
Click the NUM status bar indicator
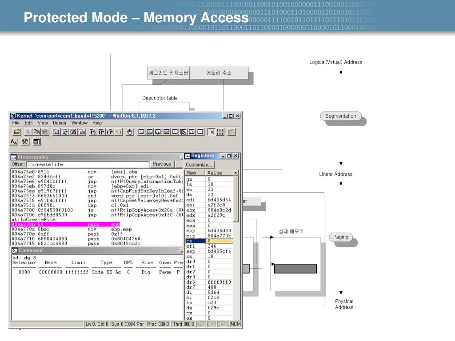[x=235, y=324]
